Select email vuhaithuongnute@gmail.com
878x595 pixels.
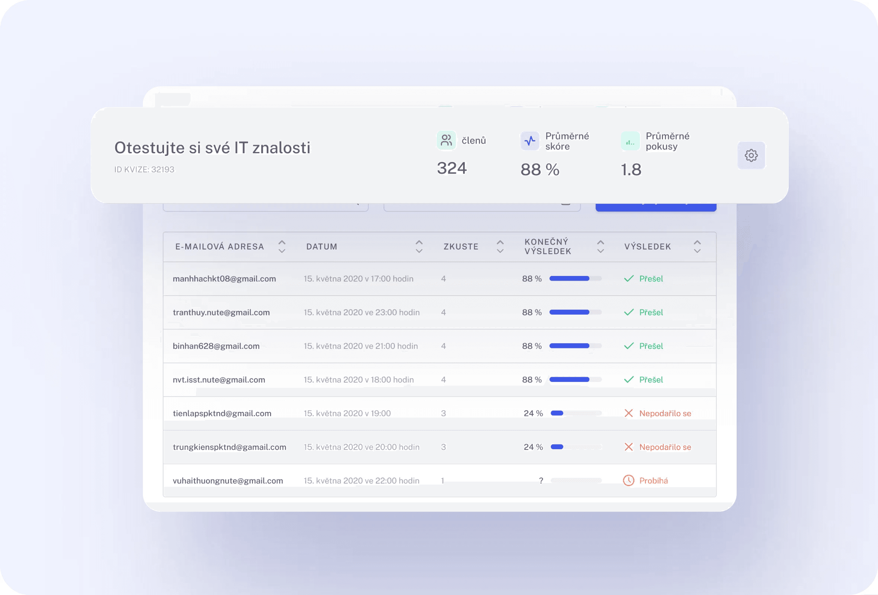click(x=228, y=480)
